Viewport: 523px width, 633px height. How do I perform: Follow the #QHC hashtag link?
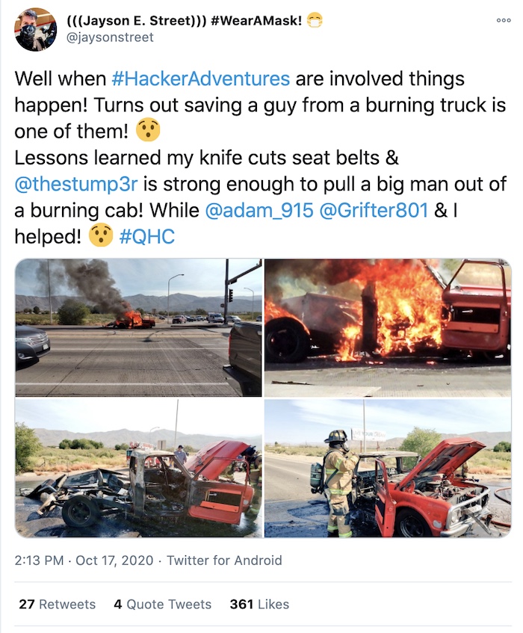click(x=147, y=237)
